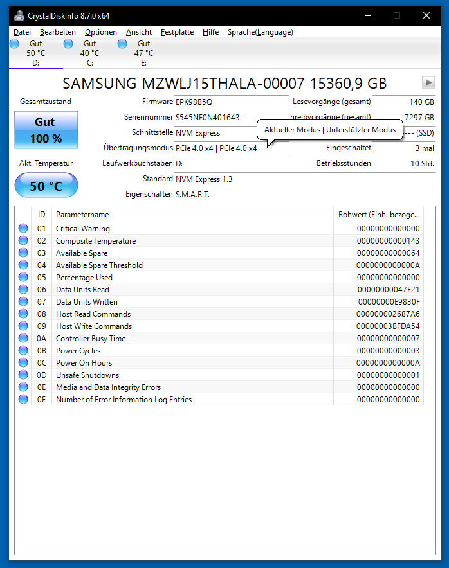Click the Eigenschaften field S.M.A.R.T.

(305, 195)
